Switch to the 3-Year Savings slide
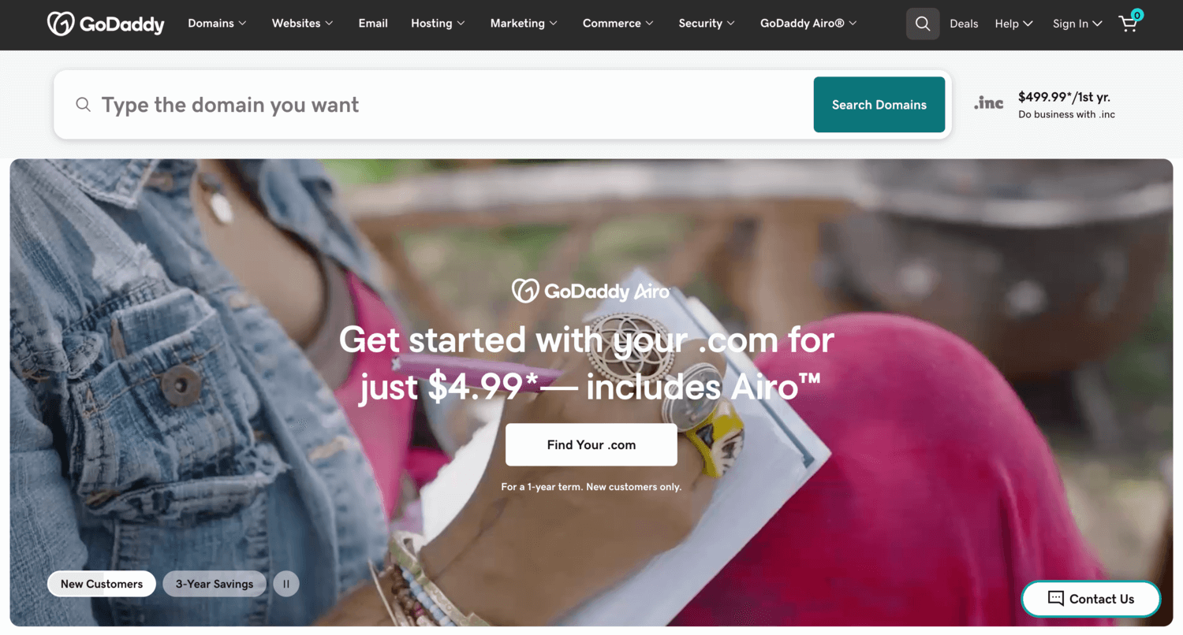The height and width of the screenshot is (635, 1183). coord(215,584)
